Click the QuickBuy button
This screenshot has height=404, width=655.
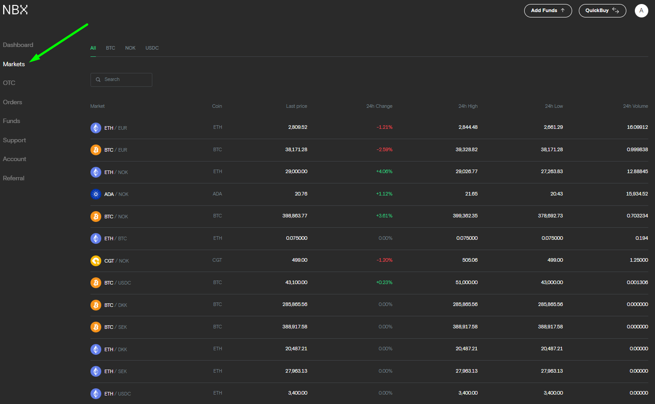[x=602, y=11]
